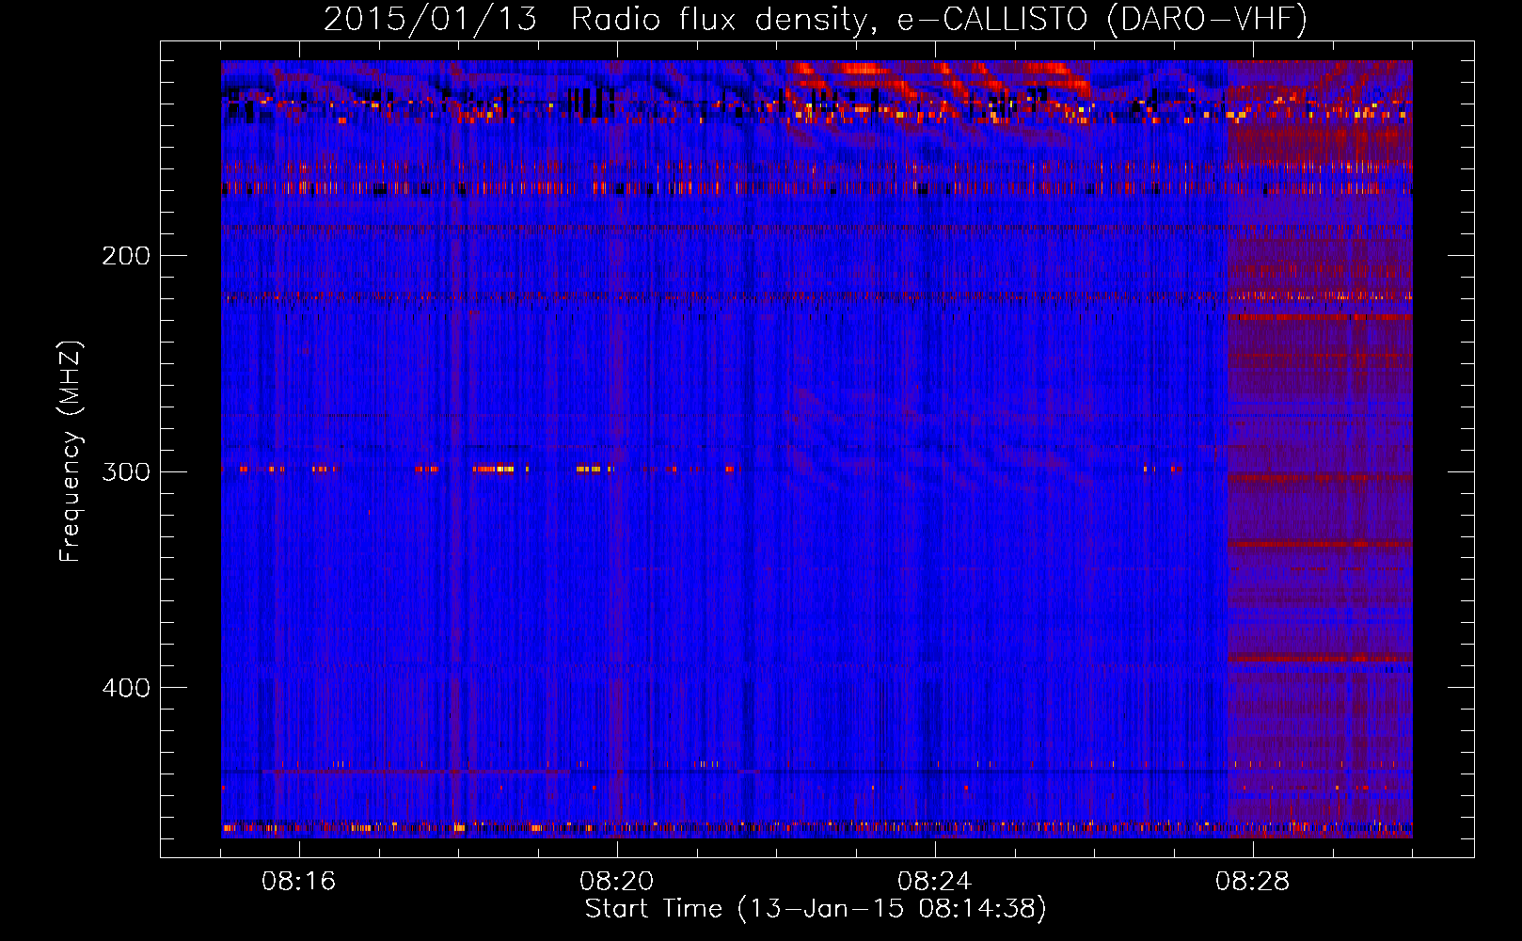Click the bright yellow burst at 300 MHz

(495, 469)
